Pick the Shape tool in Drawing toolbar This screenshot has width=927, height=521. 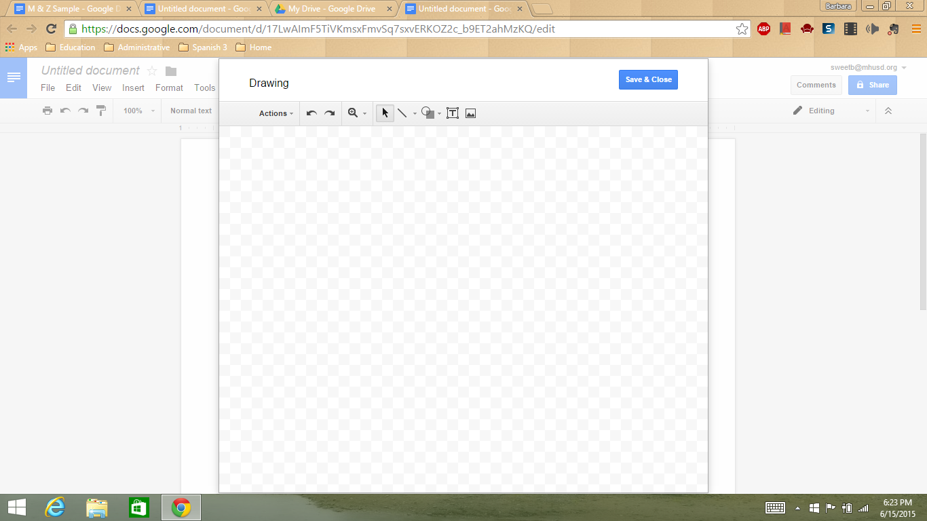[x=428, y=113]
